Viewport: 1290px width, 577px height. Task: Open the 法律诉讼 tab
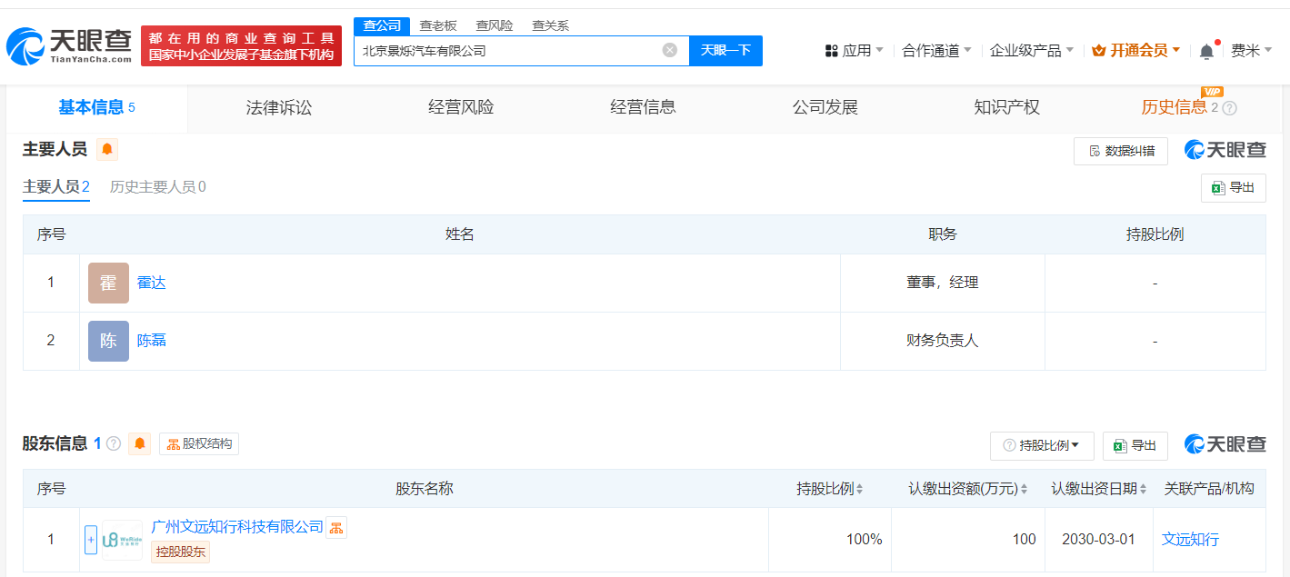click(x=279, y=108)
